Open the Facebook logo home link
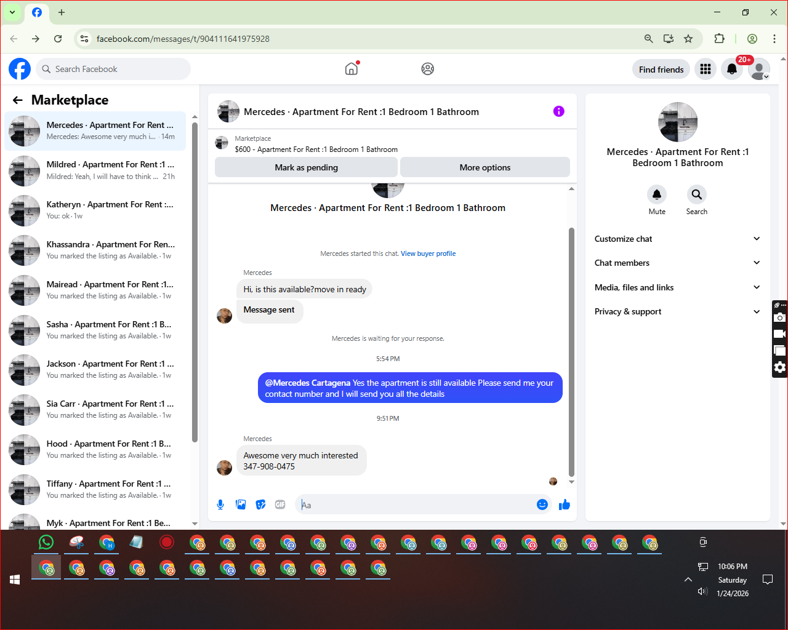Image resolution: width=788 pixels, height=630 pixels. tap(20, 69)
